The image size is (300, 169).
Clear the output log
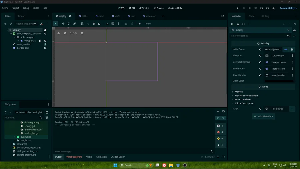pyautogui.click(x=218, y=111)
